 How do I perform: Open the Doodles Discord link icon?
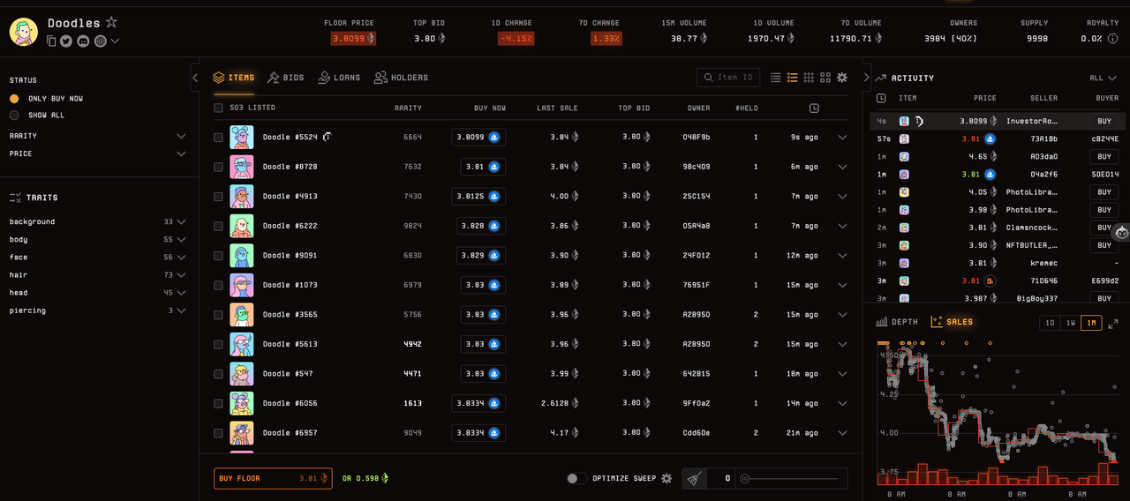83,41
